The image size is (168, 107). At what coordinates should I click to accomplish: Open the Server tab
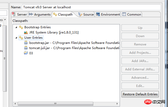click(20, 14)
